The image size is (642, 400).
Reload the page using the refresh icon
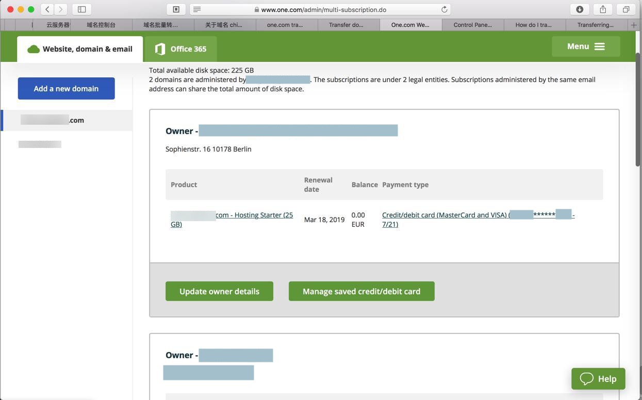pyautogui.click(x=444, y=9)
